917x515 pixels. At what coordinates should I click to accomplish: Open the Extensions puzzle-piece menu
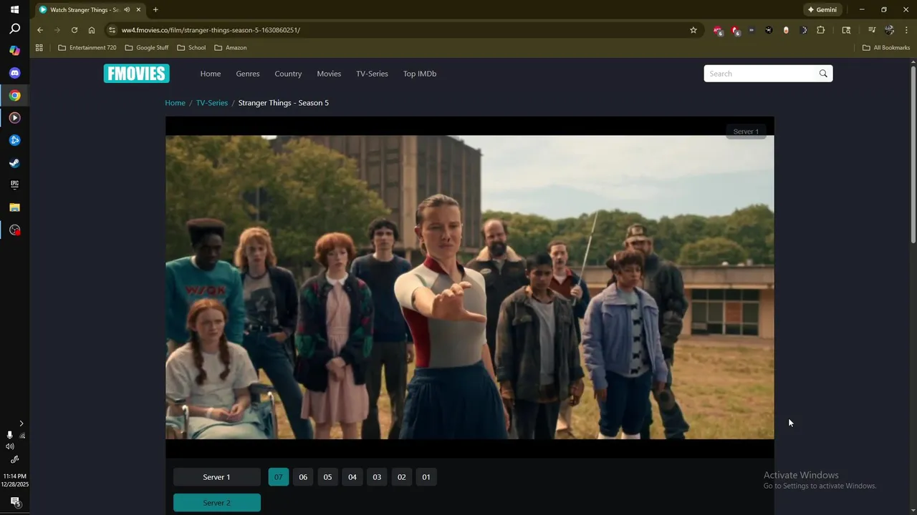[821, 30]
